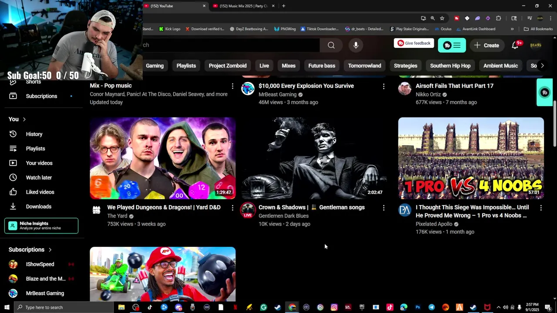Select the Playlists filter chip
This screenshot has height=313, width=557.
pyautogui.click(x=186, y=66)
